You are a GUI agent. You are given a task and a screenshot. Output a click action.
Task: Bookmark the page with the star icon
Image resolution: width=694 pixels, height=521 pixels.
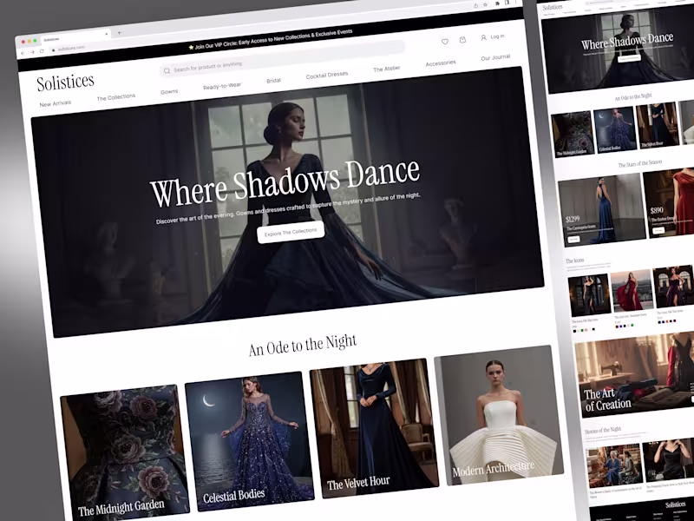[x=486, y=4]
